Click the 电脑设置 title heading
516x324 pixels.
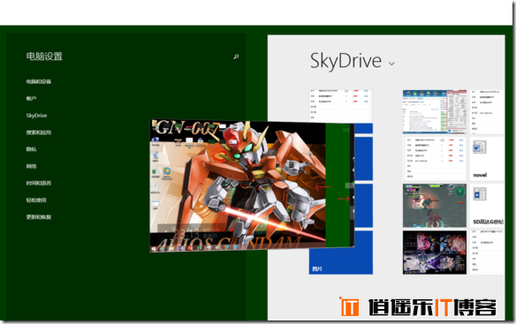pos(44,57)
